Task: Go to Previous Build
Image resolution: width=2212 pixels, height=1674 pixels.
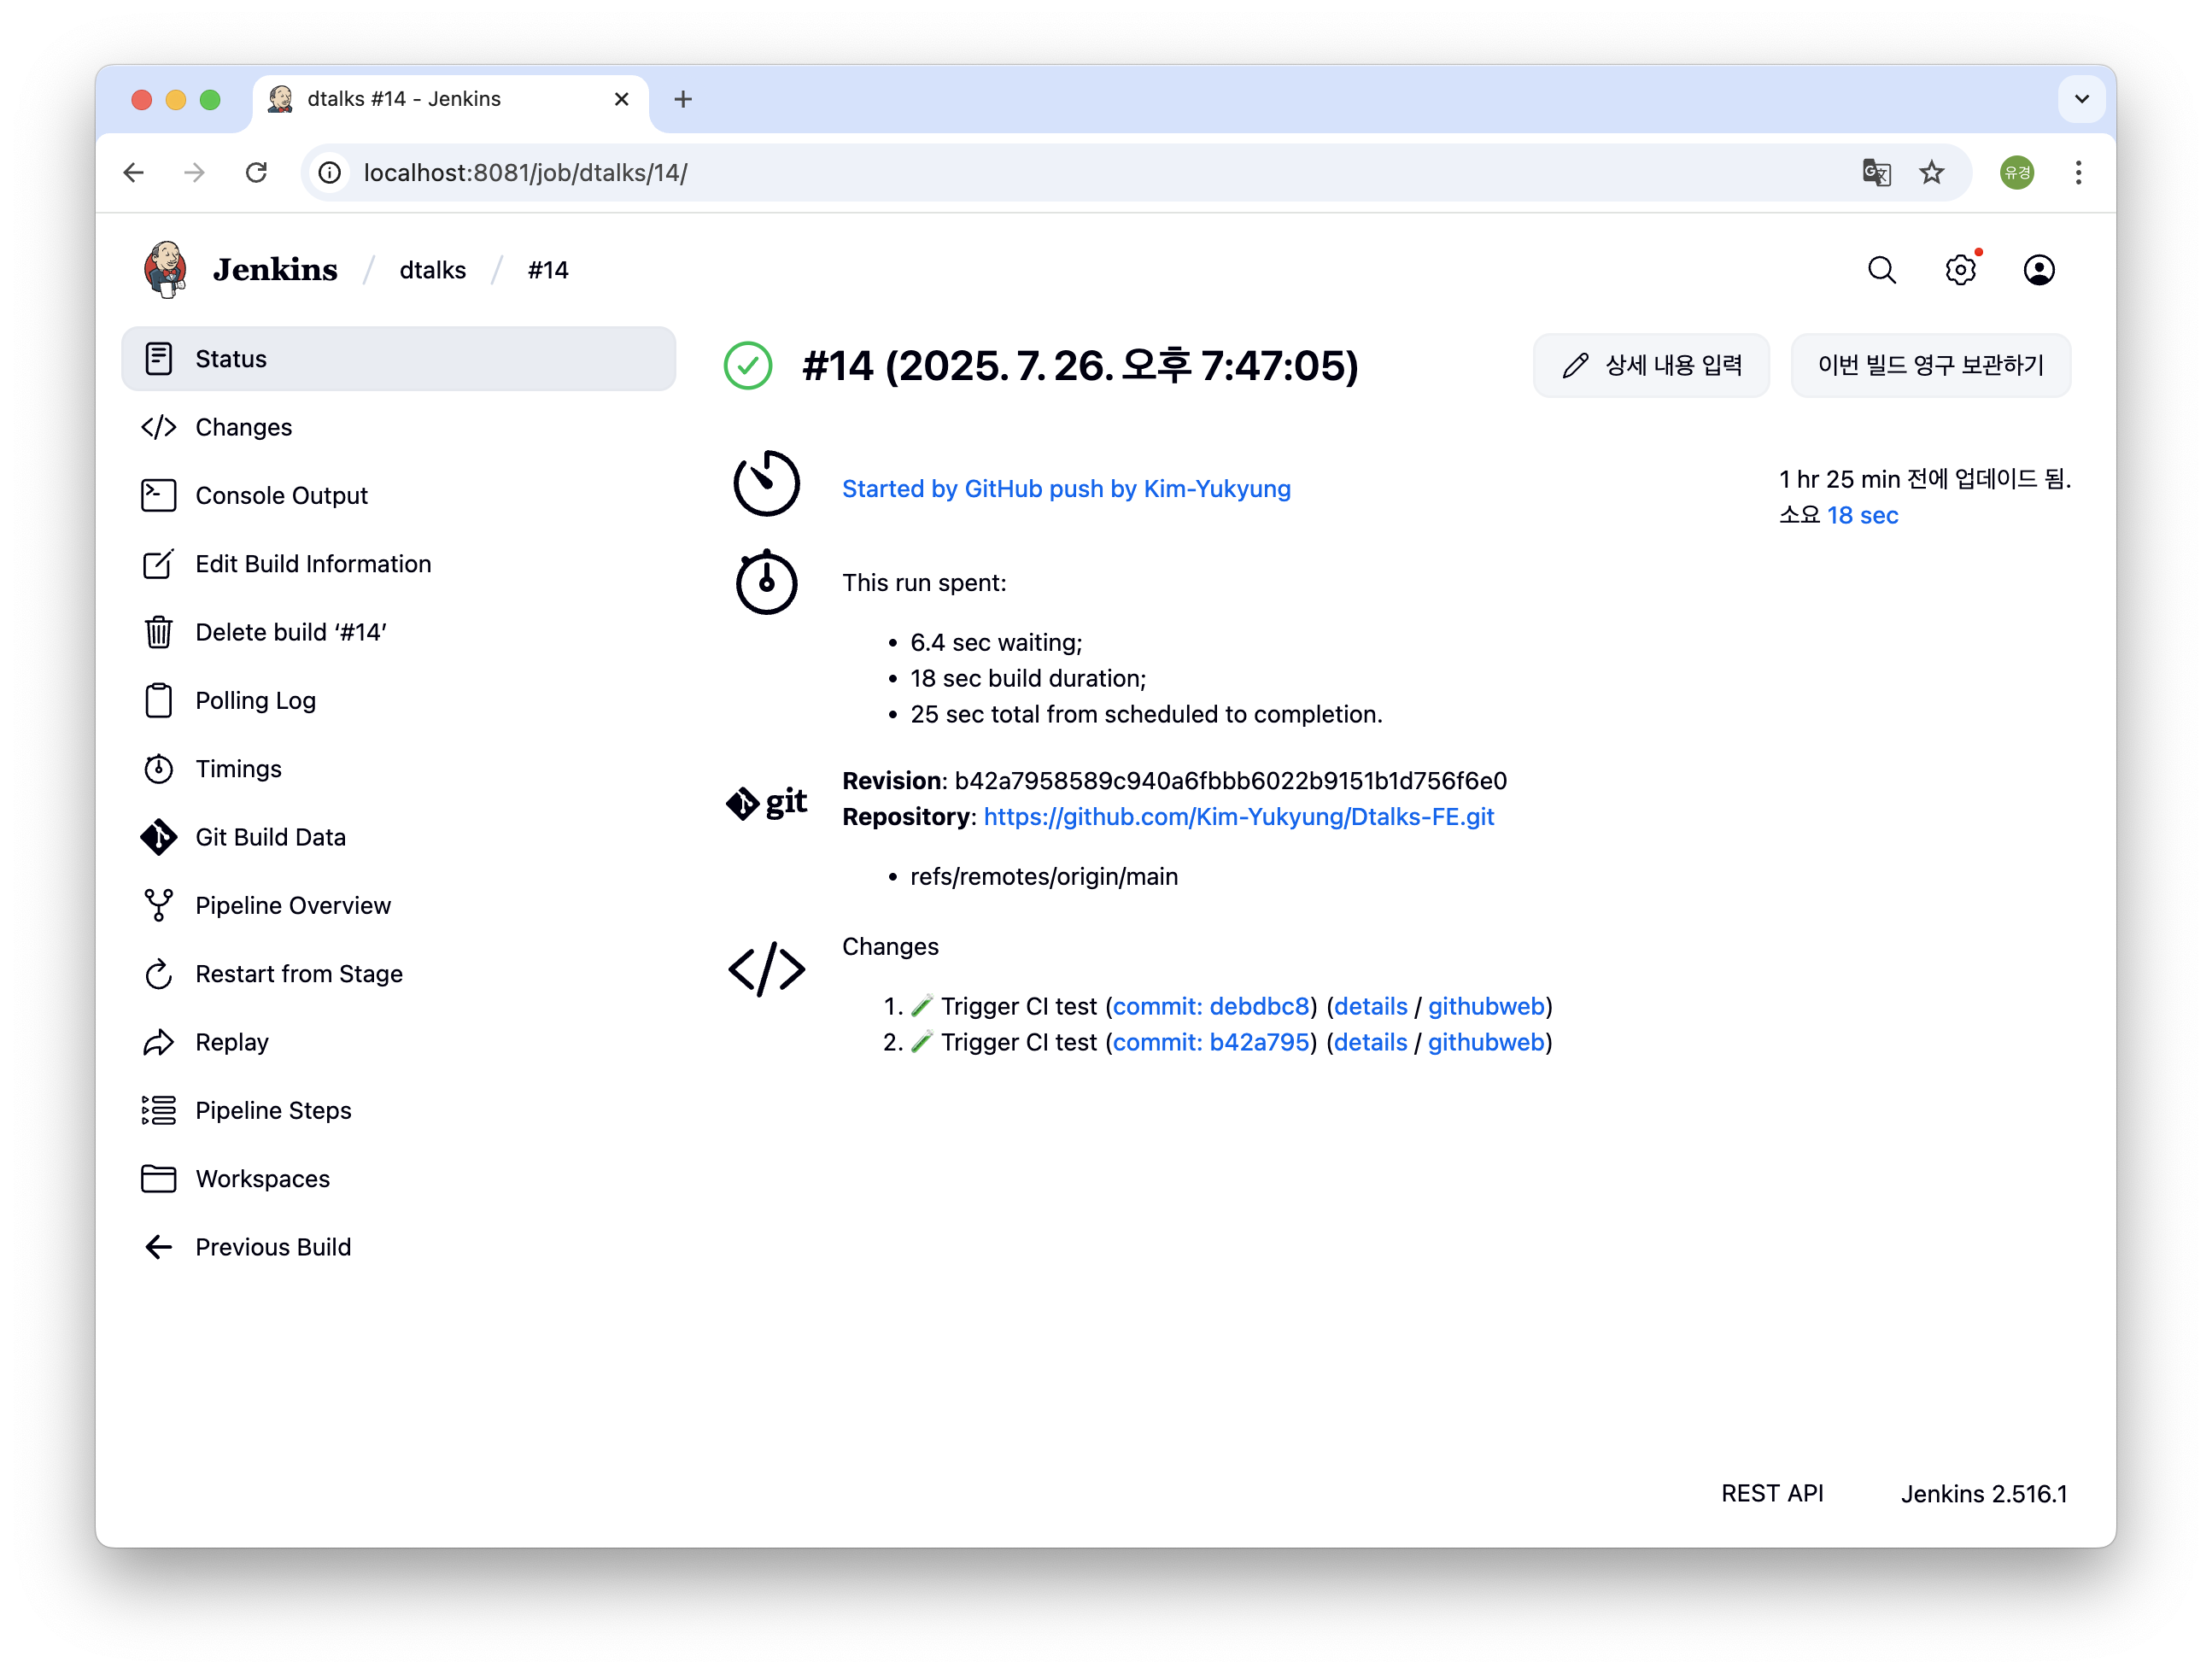Action: [x=272, y=1247]
